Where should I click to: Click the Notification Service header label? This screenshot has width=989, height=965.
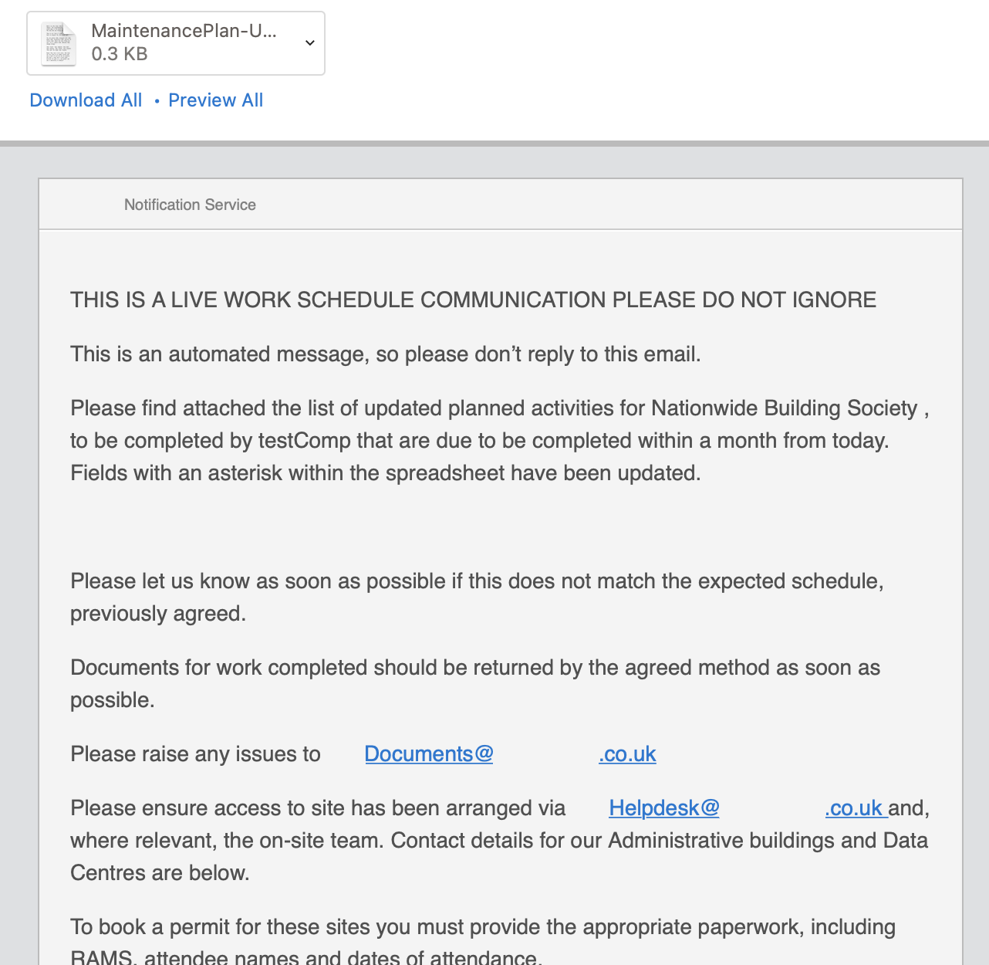[190, 205]
